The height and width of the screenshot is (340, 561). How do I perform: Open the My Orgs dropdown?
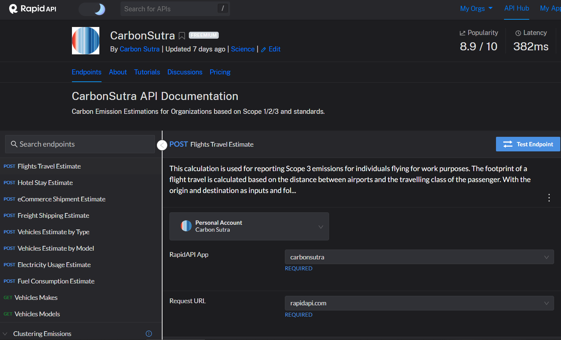pyautogui.click(x=476, y=8)
